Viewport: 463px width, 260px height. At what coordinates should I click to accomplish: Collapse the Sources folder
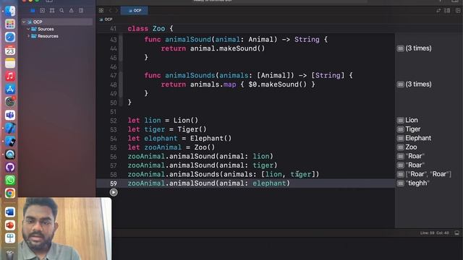[28, 29]
